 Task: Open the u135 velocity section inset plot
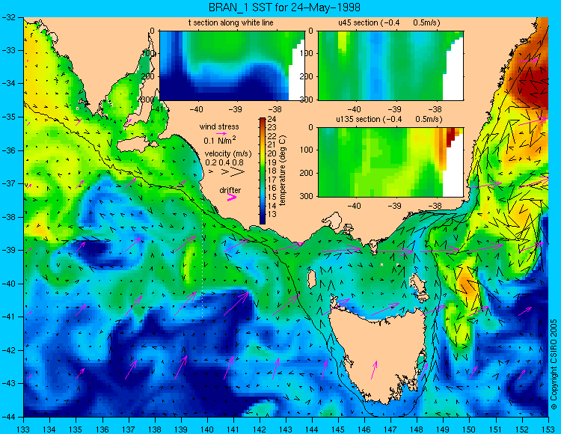click(390, 162)
